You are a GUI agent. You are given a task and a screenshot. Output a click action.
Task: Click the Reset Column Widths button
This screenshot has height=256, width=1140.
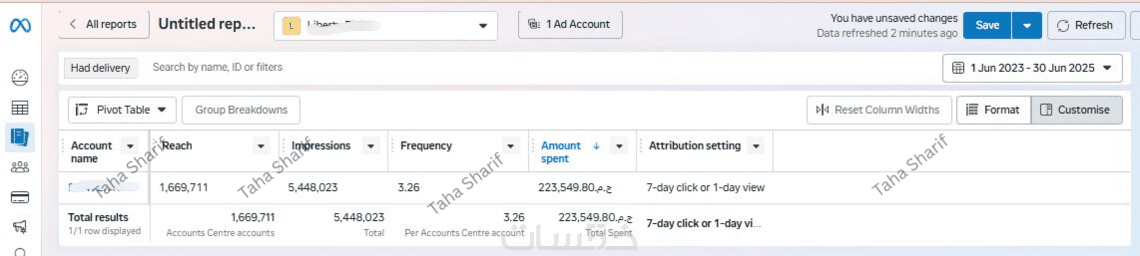pos(878,110)
